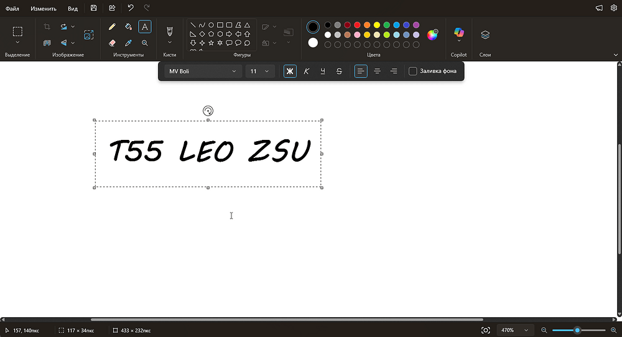Screen dimensions: 622x337
Task: Choose the Right arrow shape
Action: (229, 34)
